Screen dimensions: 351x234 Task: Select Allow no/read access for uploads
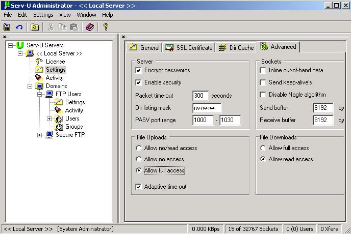point(139,148)
